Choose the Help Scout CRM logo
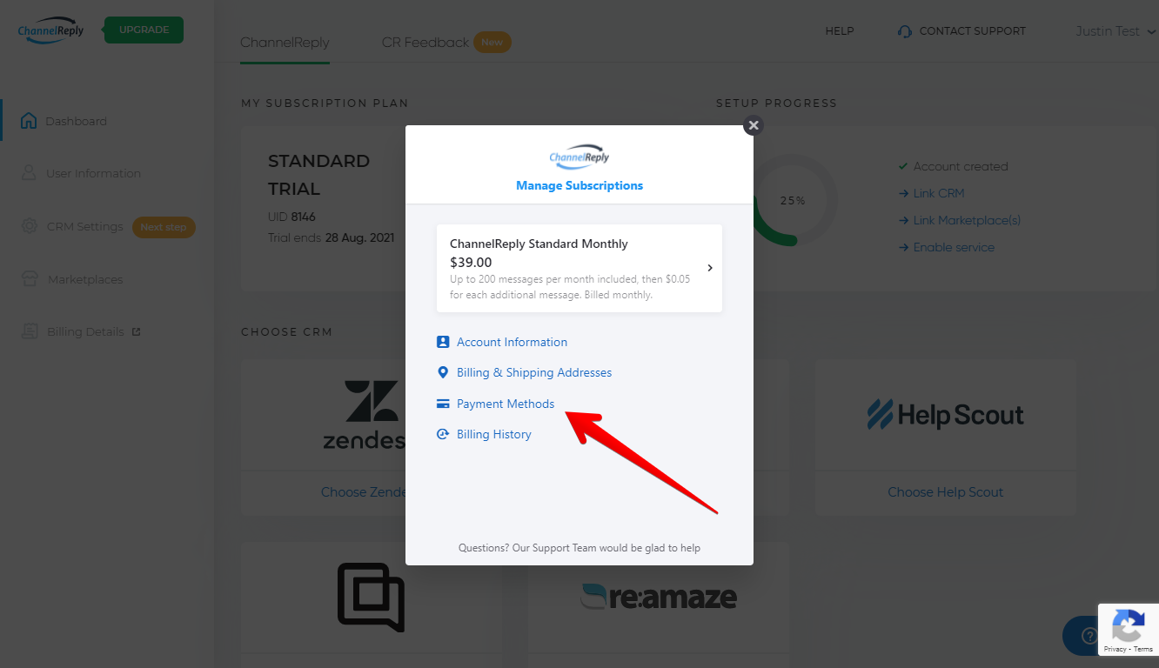 coord(946,415)
